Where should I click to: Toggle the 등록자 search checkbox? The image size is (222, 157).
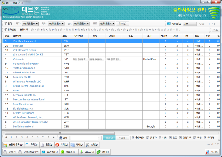pos(148,138)
